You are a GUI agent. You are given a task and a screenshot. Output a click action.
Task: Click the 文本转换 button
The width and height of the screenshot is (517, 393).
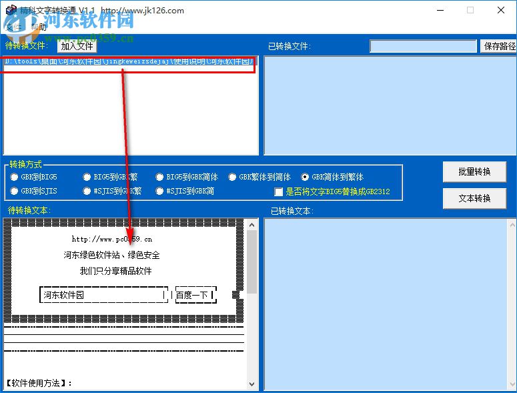[474, 198]
